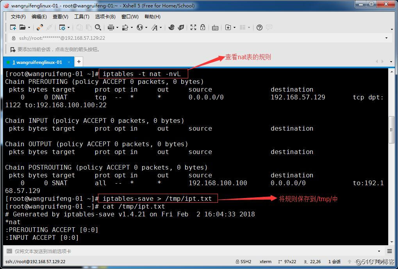Click the greyed Reconnect plug icon
The height and width of the screenshot is (269, 398).
pos(50,27)
